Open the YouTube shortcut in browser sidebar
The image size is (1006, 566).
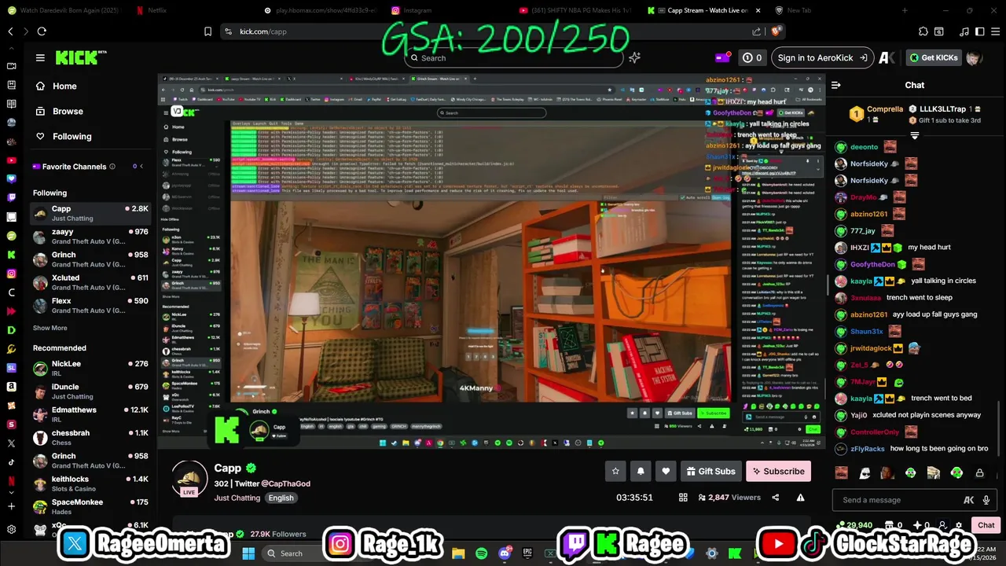pyautogui.click(x=11, y=160)
